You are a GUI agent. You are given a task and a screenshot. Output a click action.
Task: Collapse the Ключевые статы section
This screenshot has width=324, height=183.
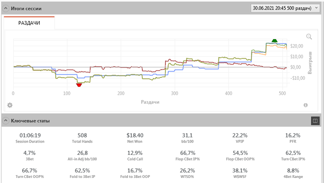point(6,121)
